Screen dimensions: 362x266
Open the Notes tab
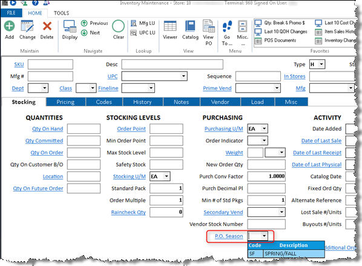coord(182,102)
